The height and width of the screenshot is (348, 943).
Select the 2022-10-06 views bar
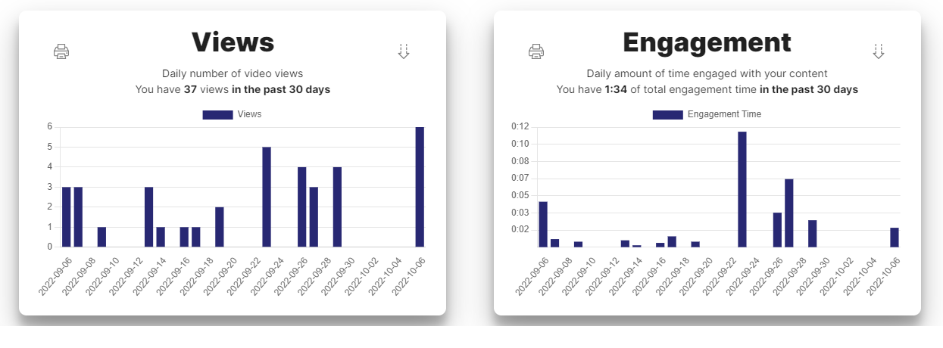click(420, 187)
